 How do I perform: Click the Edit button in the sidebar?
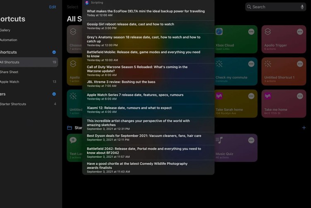click(53, 7)
